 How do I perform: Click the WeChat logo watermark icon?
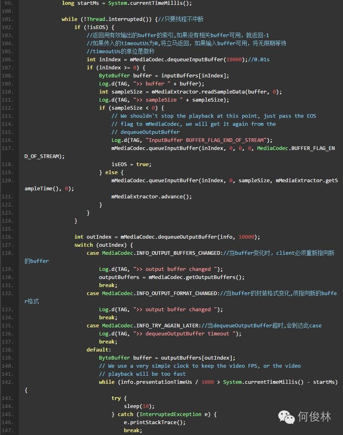(286, 417)
